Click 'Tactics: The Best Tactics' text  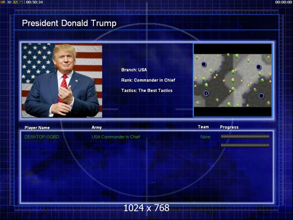(x=147, y=91)
